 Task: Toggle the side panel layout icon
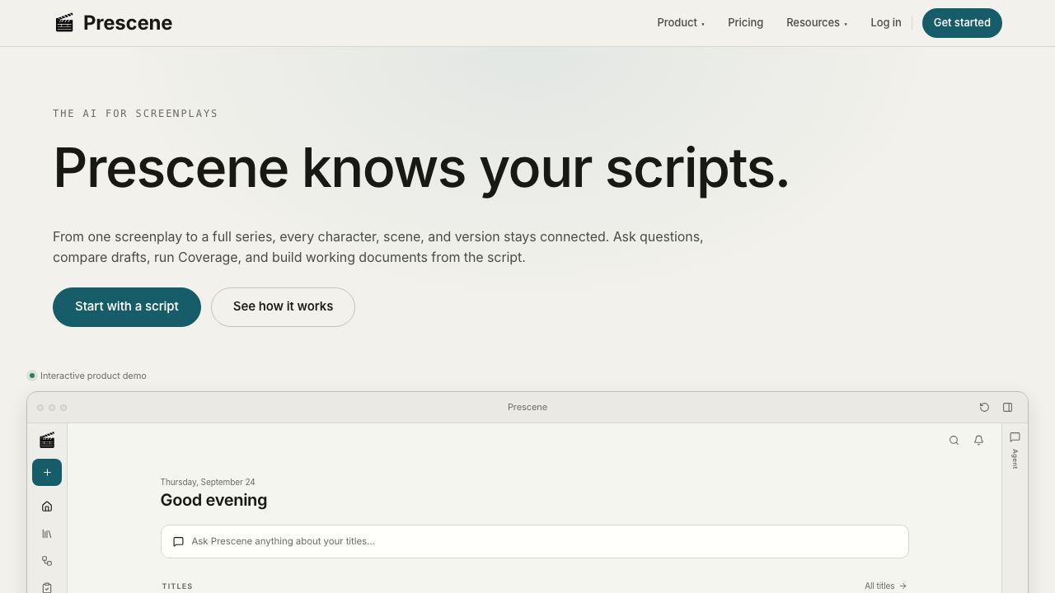tap(1007, 407)
